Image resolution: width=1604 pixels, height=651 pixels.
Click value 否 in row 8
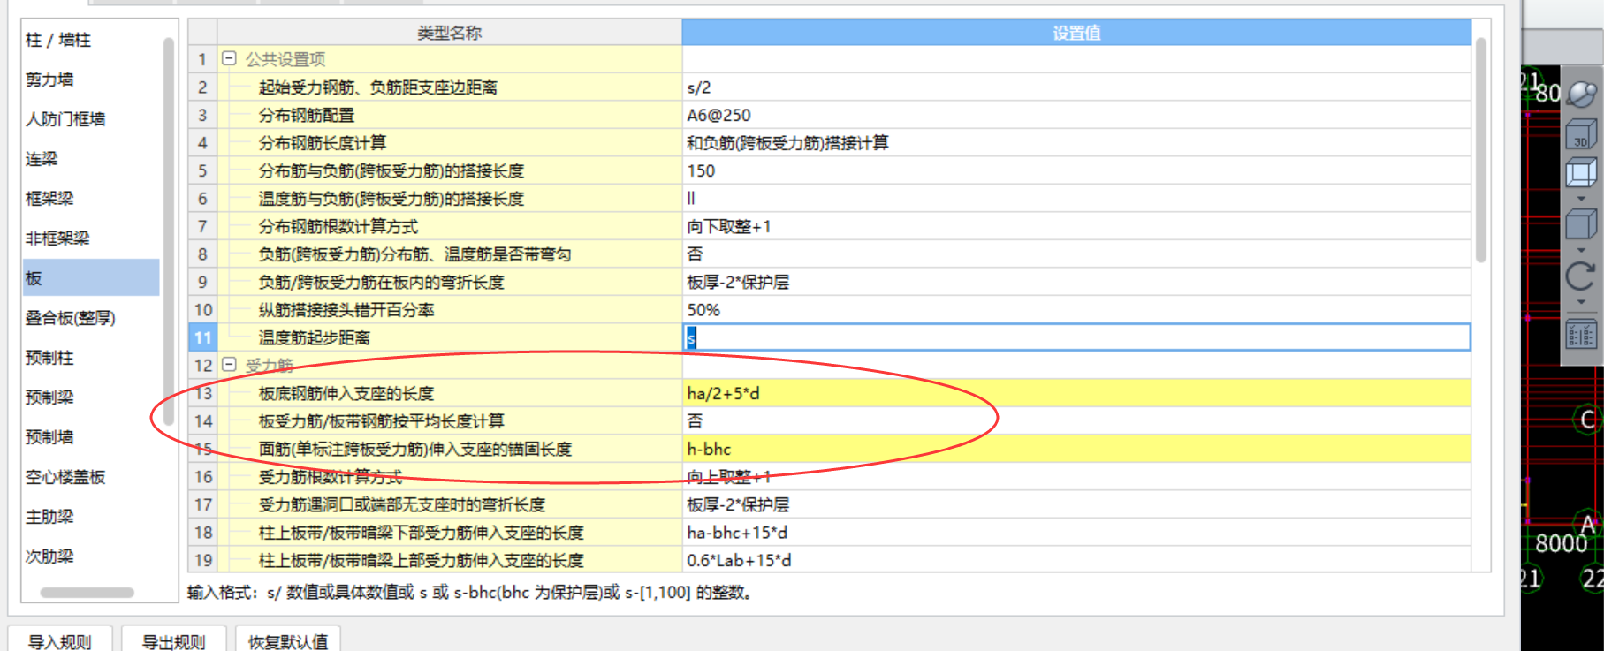pyautogui.click(x=696, y=254)
